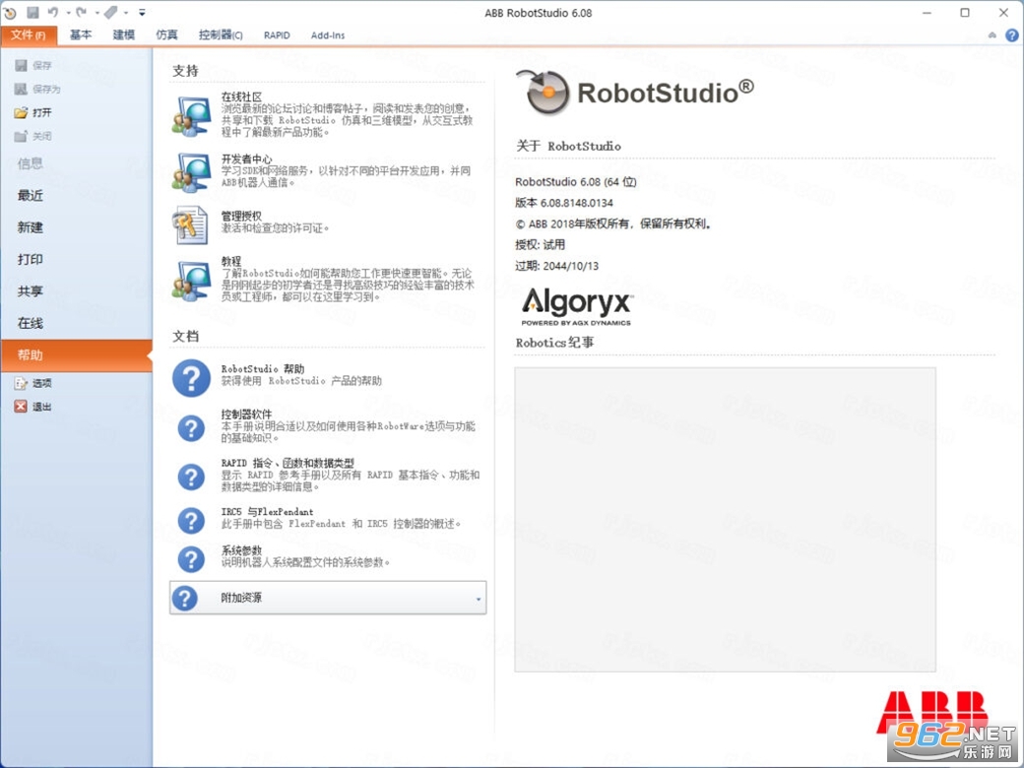
Task: Switch to the 仿真 ribbon tab
Action: 167,35
